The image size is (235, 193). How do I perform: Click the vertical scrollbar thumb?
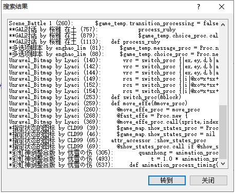[x=223, y=132]
